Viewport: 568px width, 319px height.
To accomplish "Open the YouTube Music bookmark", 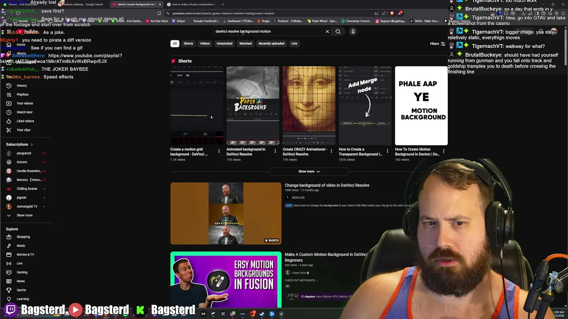I will coord(157,21).
